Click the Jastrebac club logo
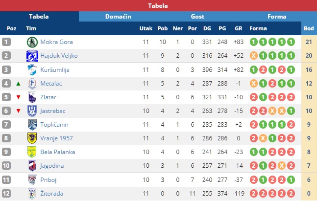Screen dimensions: 317x201 pyautogui.click(x=32, y=111)
